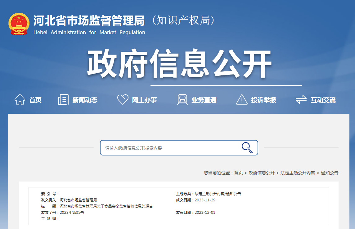Open the 首页 navigation item

point(35,100)
